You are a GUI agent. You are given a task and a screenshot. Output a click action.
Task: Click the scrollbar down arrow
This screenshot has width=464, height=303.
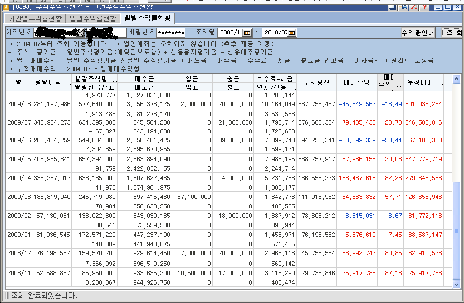click(456, 285)
